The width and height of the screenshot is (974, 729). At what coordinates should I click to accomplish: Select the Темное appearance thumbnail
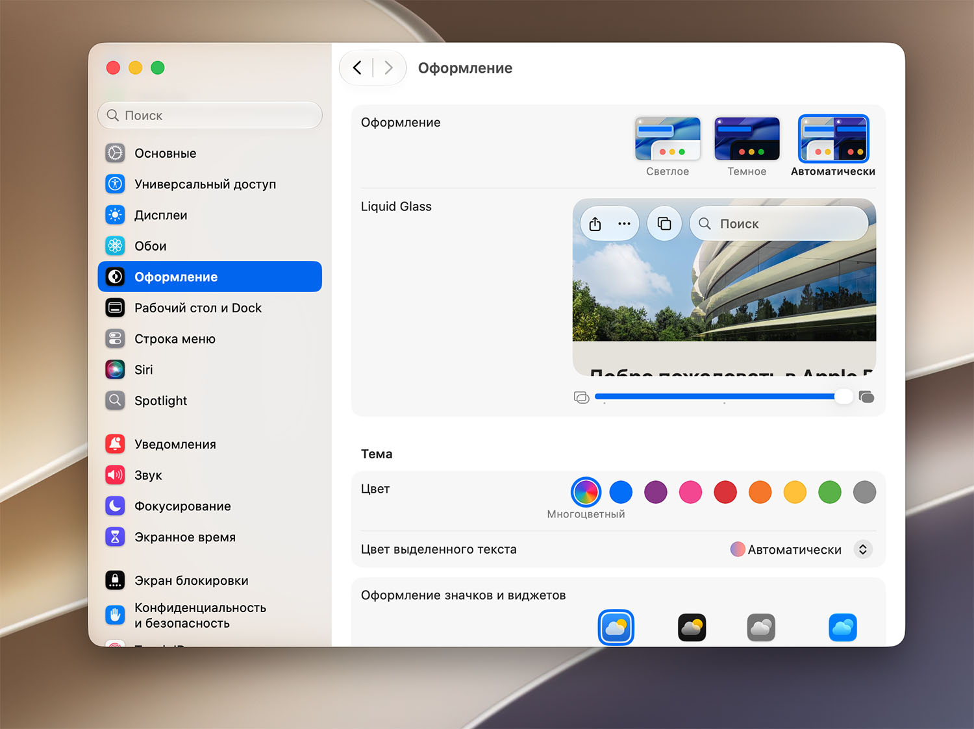coord(747,139)
